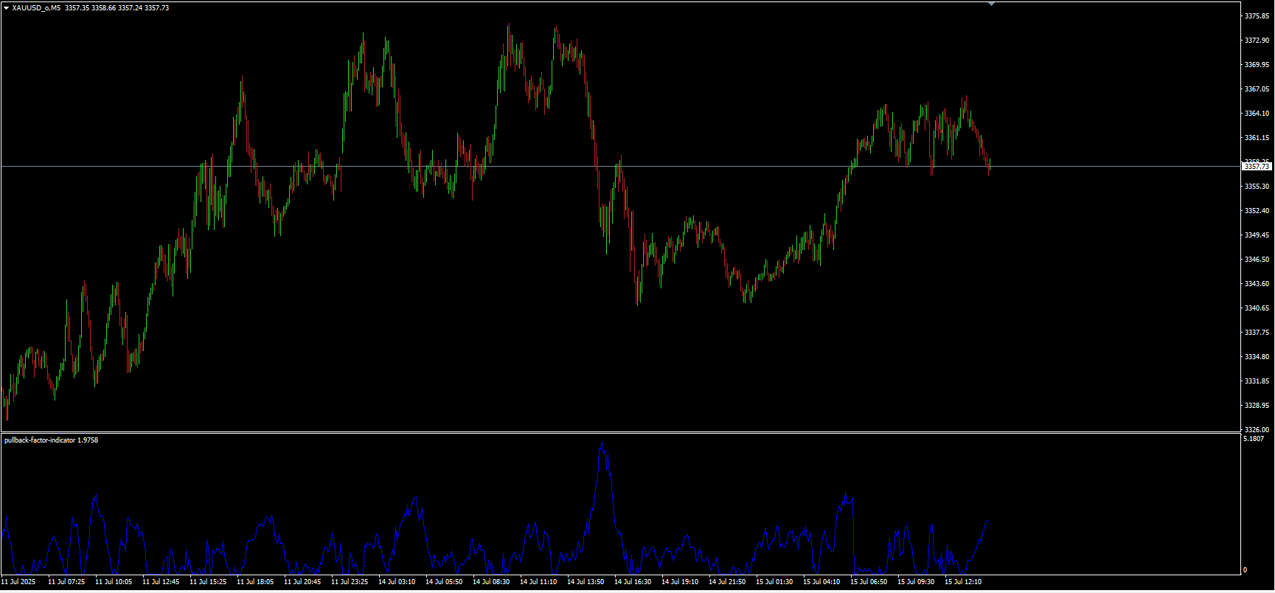
Task: Click the dropdown triangle beside XAUUSD_o,M5
Action: pos(7,8)
